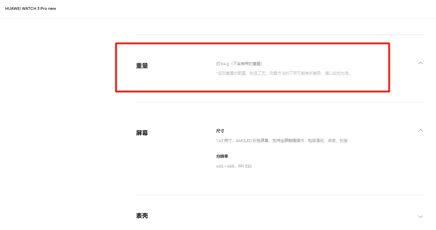The height and width of the screenshot is (230, 436).
Task: Click the HUAWEI WATCH 3 Pro new title
Action: (x=31, y=9)
